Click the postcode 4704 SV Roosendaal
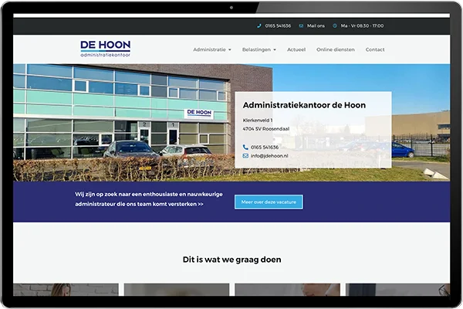 (266, 129)
